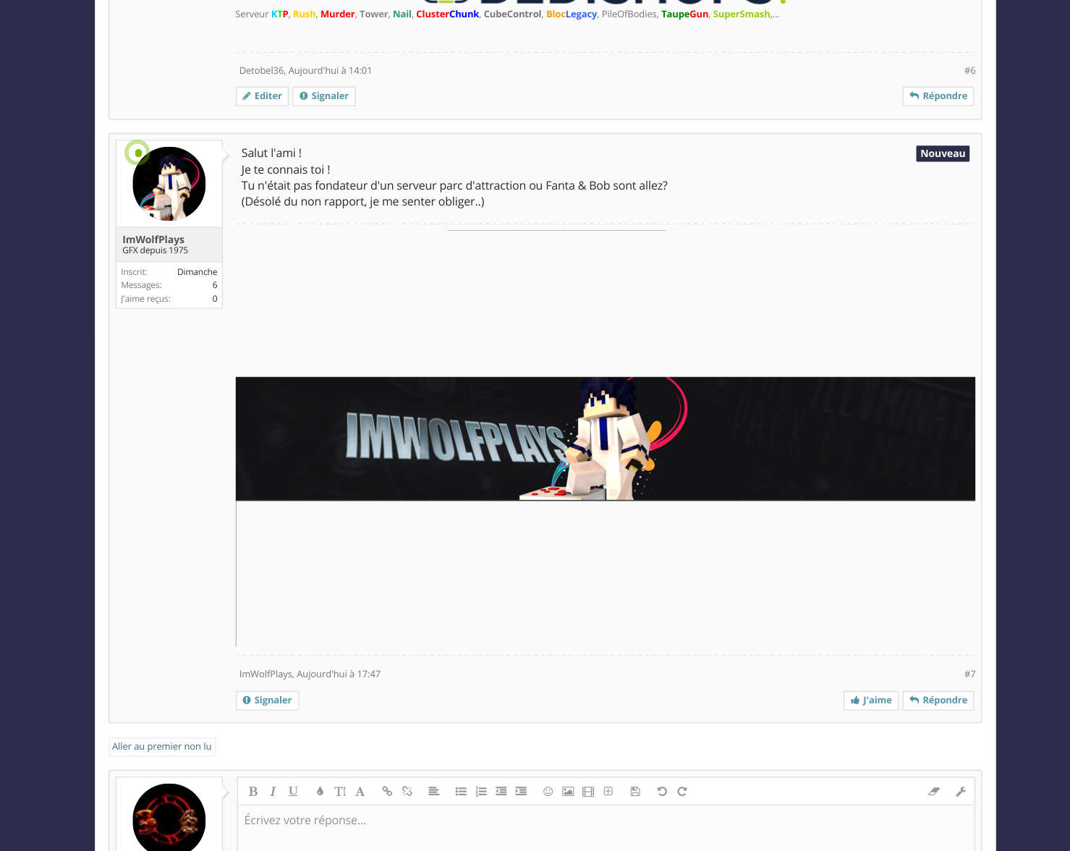This screenshot has width=1070, height=851.
Task: Insert a link with the chain icon
Action: (x=387, y=792)
